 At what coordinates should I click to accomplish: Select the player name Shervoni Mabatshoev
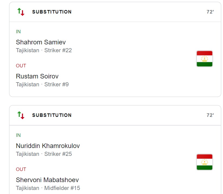pyautogui.click(x=47, y=180)
